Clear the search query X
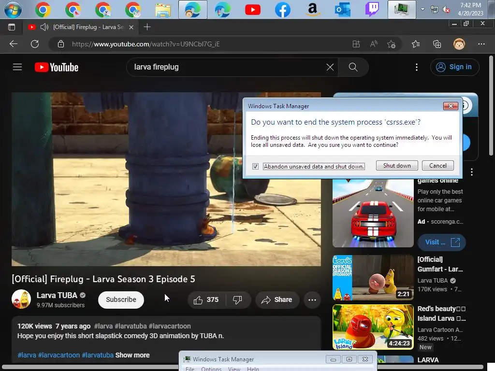 (x=330, y=67)
